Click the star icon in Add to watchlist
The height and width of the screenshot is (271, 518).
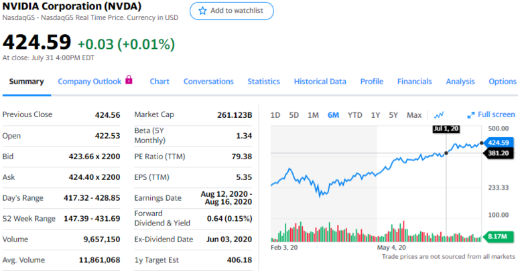(x=202, y=11)
